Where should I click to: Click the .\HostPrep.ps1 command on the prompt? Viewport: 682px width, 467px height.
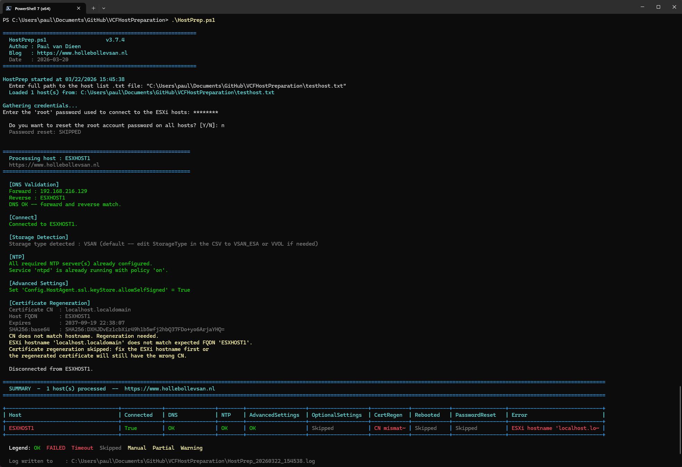193,20
